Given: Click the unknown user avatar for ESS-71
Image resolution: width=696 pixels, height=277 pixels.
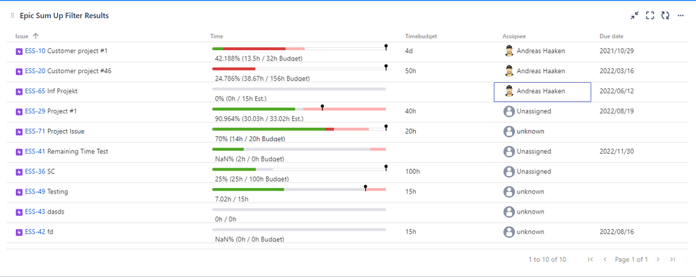Looking at the screenshot, I should pyautogui.click(x=509, y=131).
